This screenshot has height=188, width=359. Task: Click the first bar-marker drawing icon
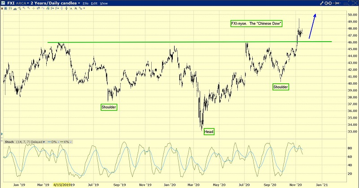click(x=53, y=9)
